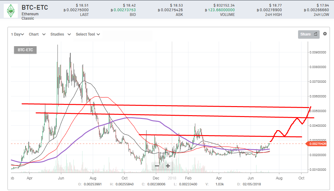This screenshot has height=191, width=334.
Task: Click the Ethereum Classic coin name
Action: coord(30,16)
